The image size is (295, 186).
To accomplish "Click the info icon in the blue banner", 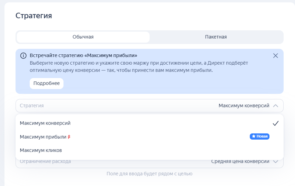I will point(23,56).
